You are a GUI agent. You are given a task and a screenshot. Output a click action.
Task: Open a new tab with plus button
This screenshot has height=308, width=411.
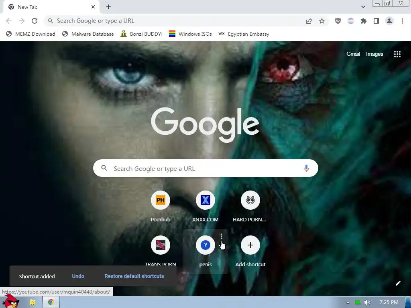tap(108, 7)
